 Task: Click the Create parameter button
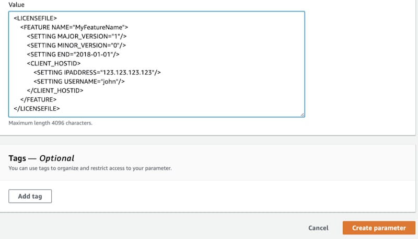(x=379, y=228)
